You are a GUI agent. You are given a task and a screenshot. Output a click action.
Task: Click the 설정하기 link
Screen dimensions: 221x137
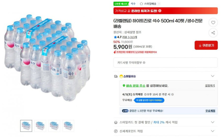[210, 86]
